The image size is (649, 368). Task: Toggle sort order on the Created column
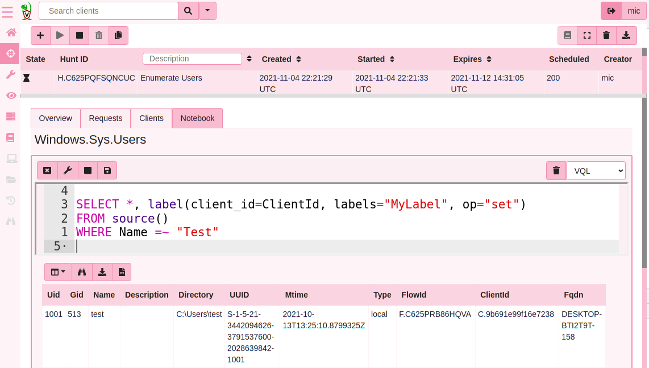(x=299, y=59)
